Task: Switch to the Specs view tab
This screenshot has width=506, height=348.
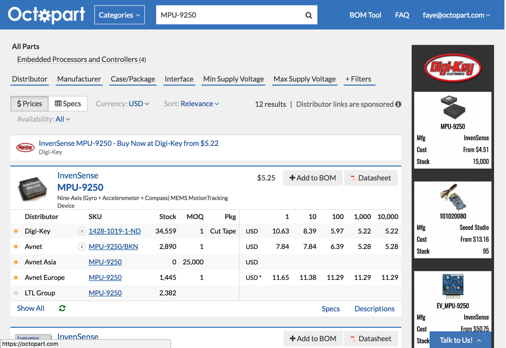Action: click(x=68, y=104)
